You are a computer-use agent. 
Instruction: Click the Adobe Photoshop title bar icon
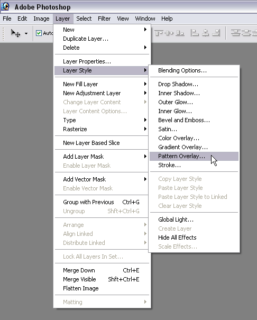(x=5, y=6)
